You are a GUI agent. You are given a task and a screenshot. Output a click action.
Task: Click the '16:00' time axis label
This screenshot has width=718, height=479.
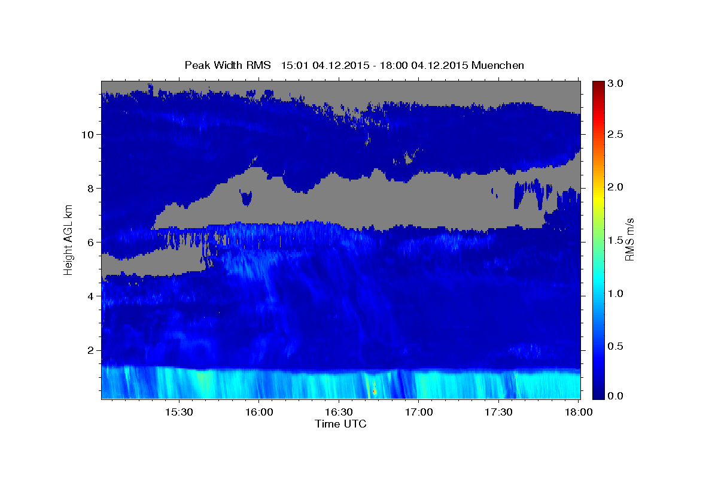[x=259, y=413]
